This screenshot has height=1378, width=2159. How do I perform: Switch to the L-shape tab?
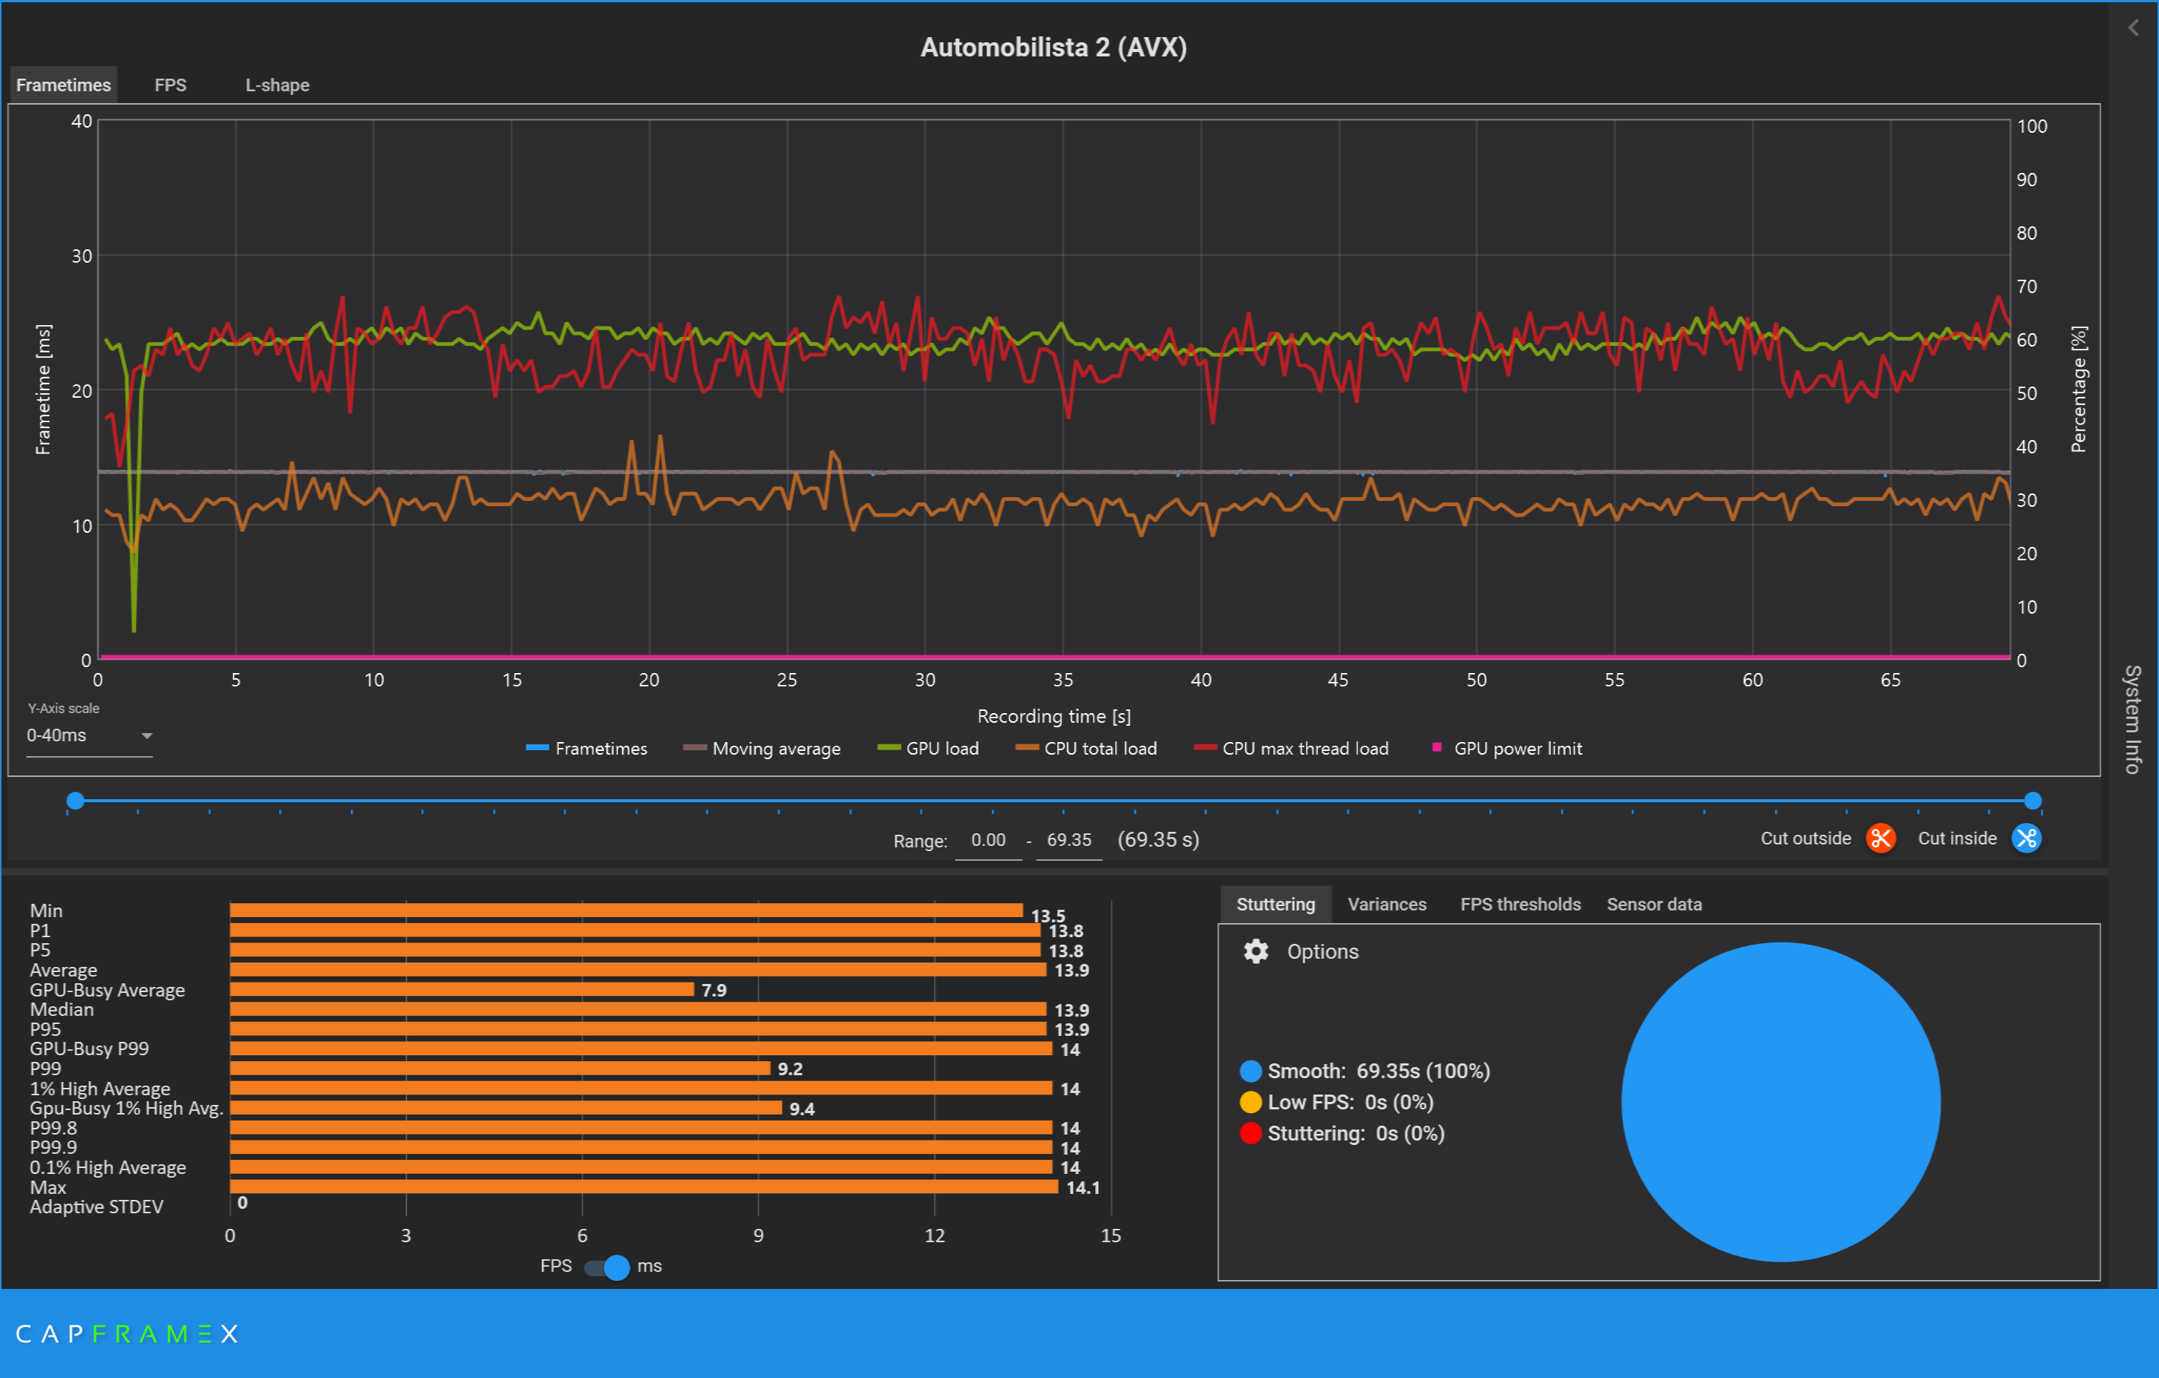pyautogui.click(x=277, y=85)
